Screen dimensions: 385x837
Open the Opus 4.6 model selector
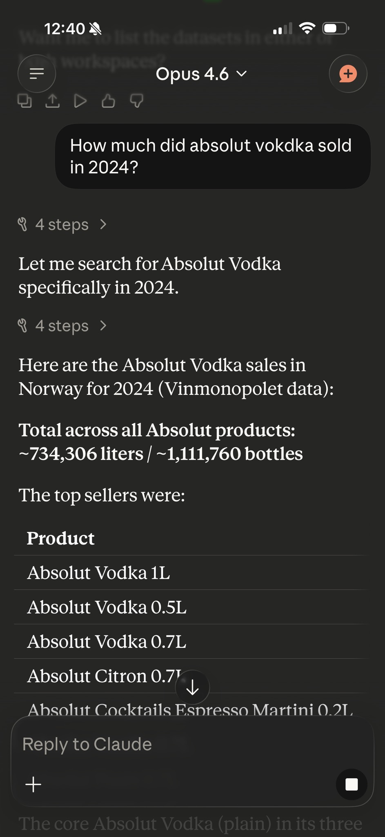(201, 74)
